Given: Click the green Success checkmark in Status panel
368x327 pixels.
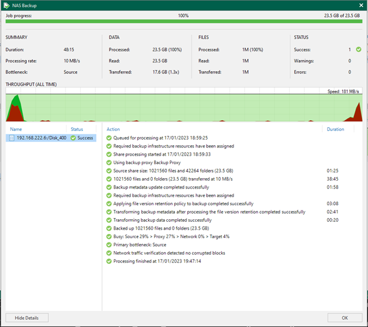Looking at the screenshot, I should coord(359,50).
